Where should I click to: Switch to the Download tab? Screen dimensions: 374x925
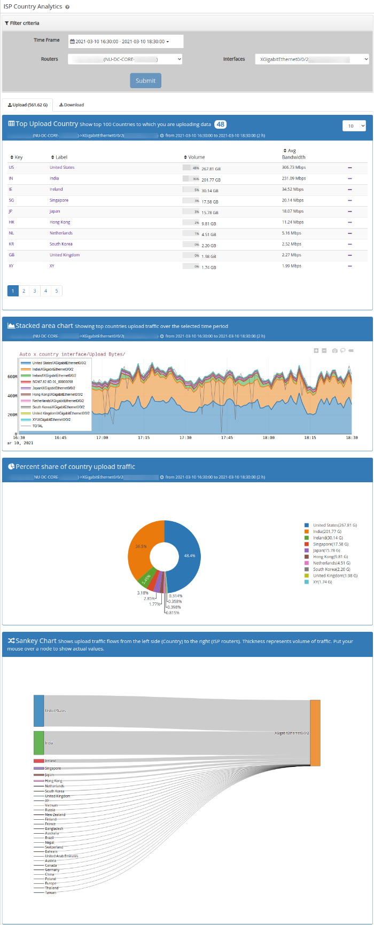[72, 105]
